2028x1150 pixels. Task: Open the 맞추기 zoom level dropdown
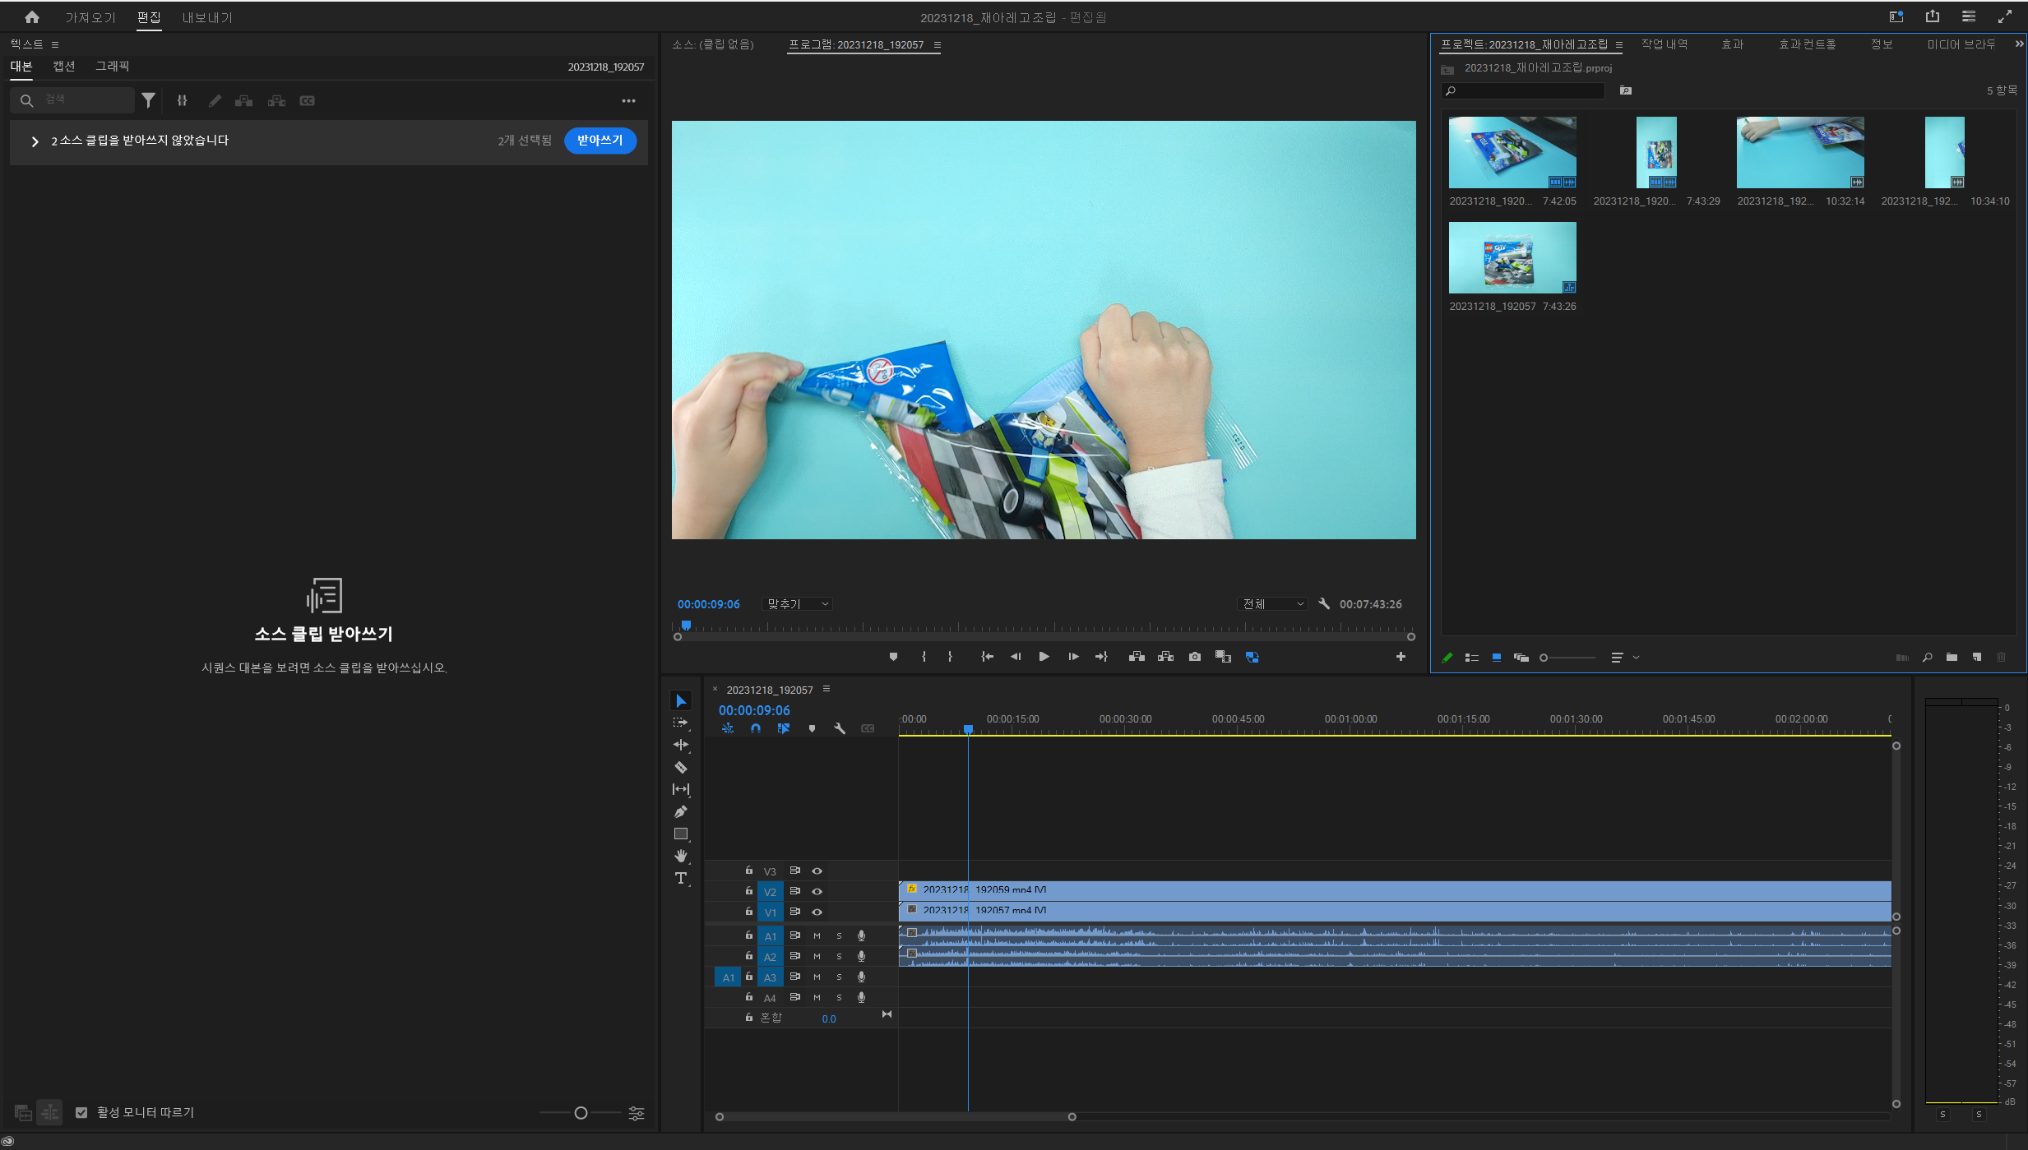(798, 604)
